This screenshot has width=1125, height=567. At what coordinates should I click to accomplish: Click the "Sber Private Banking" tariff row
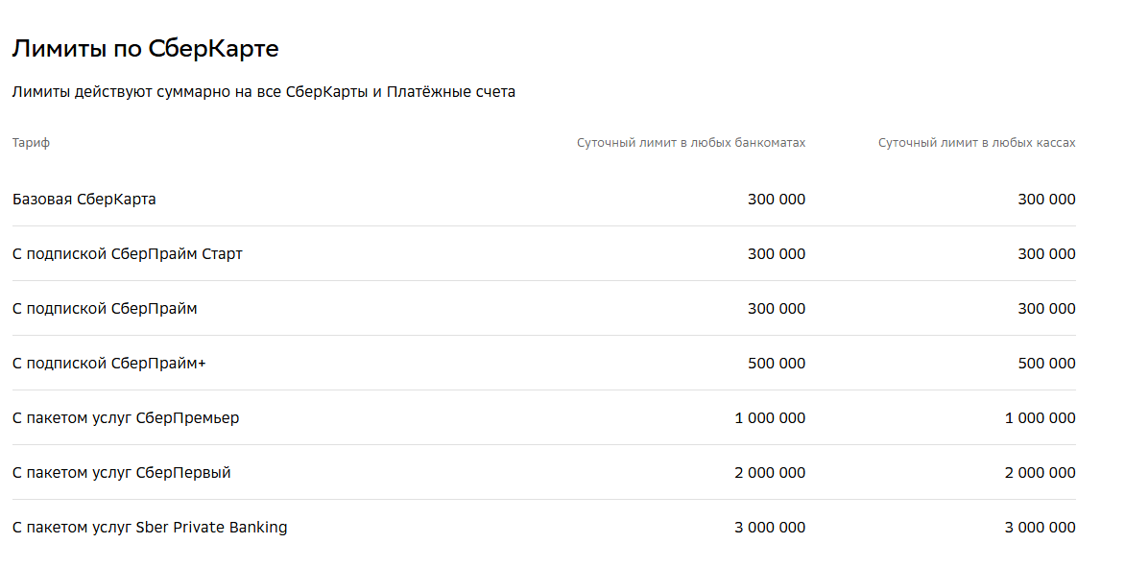[150, 528]
